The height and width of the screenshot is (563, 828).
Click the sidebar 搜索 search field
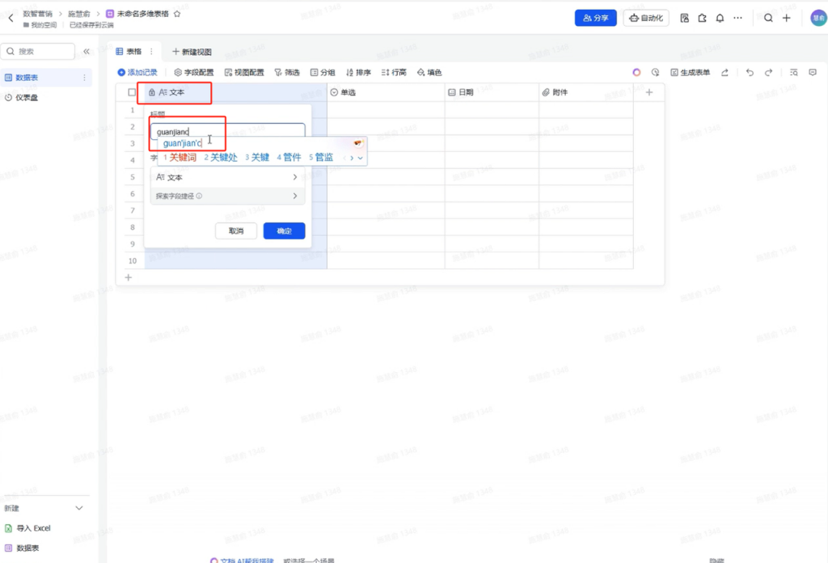(38, 51)
